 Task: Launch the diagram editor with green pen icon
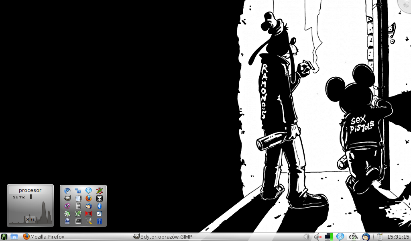100,191
